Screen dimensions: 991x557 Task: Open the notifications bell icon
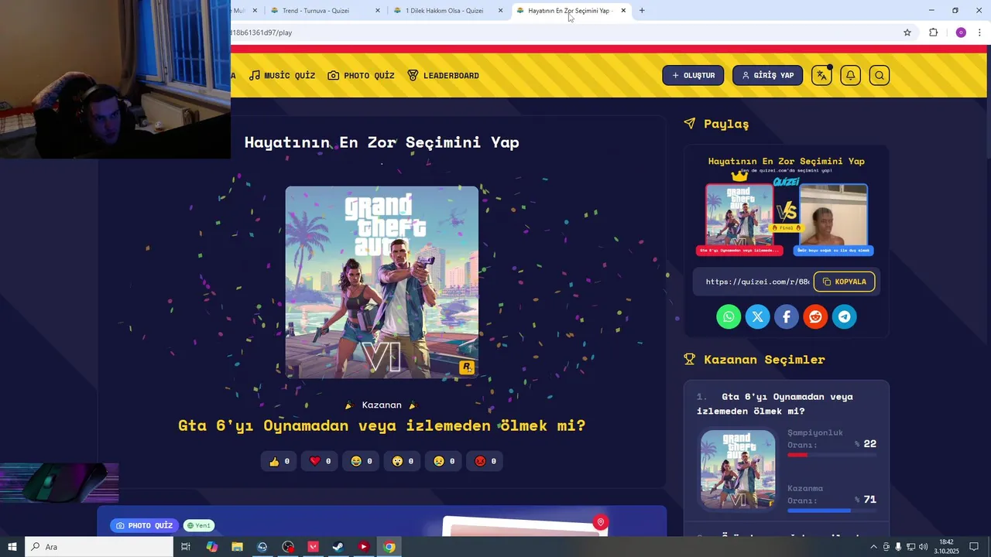point(850,75)
